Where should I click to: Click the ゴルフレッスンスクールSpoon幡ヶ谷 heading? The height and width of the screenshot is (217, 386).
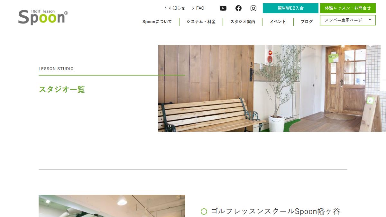pyautogui.click(x=275, y=212)
